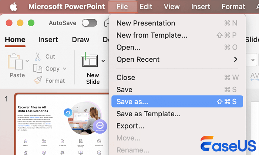The image size is (259, 155).
Task: Choose New from Template... menu entry
Action: click(x=152, y=35)
